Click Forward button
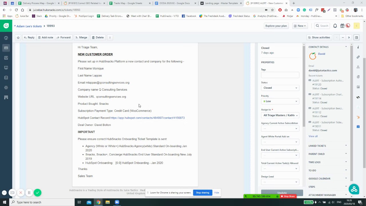366x206 pixels. 63,37
